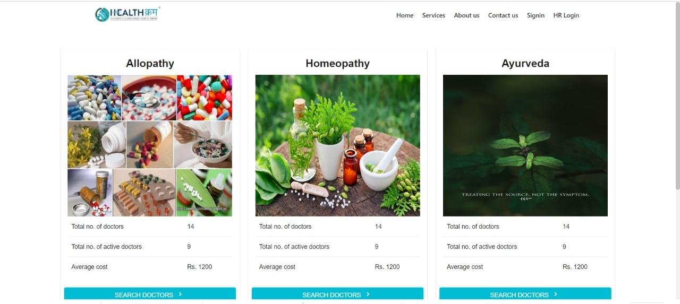Screen dimensions: 680x304
Task: Click the Ayurveda card heading
Action: click(x=525, y=63)
